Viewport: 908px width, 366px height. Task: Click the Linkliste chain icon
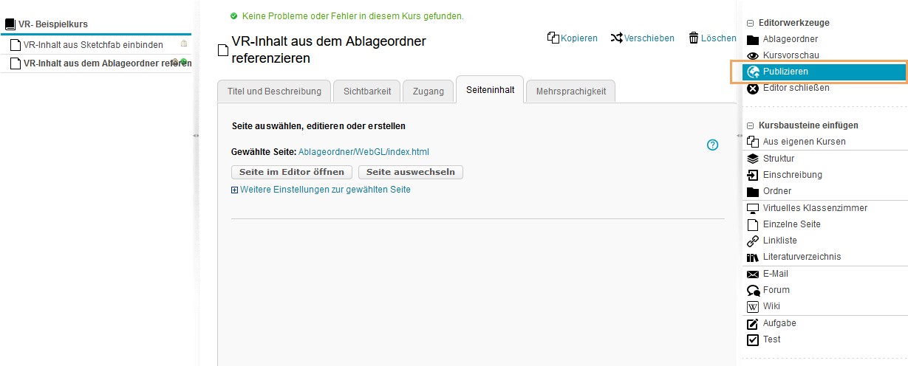[x=753, y=241]
